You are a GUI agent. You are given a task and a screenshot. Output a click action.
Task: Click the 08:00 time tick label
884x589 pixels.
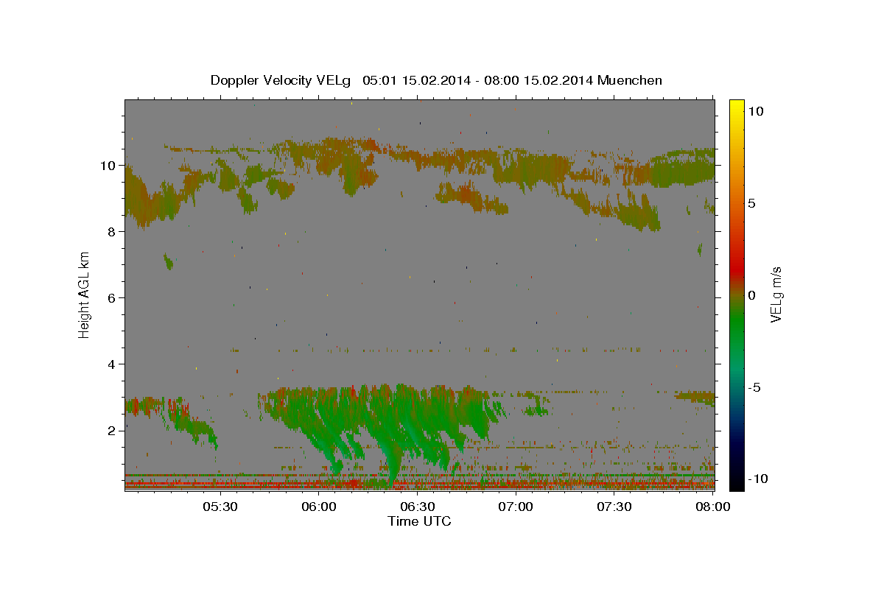pyautogui.click(x=712, y=507)
